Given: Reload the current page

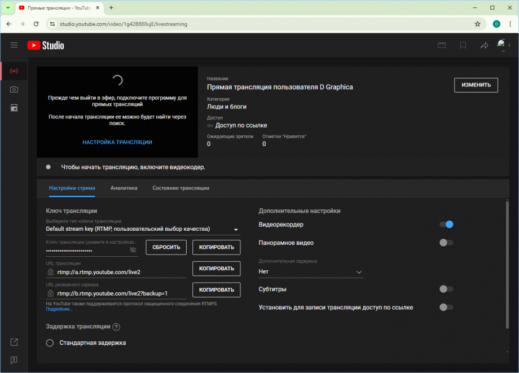Looking at the screenshot, I should 36,24.
